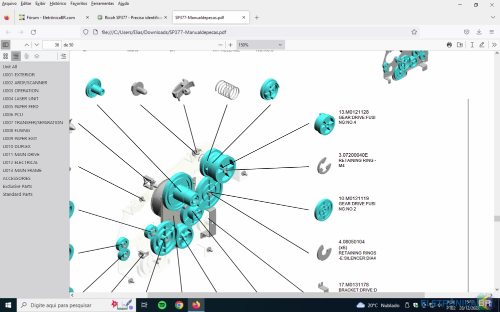Go to the previous PDF page
This screenshot has height=312, width=500.
pos(26,45)
